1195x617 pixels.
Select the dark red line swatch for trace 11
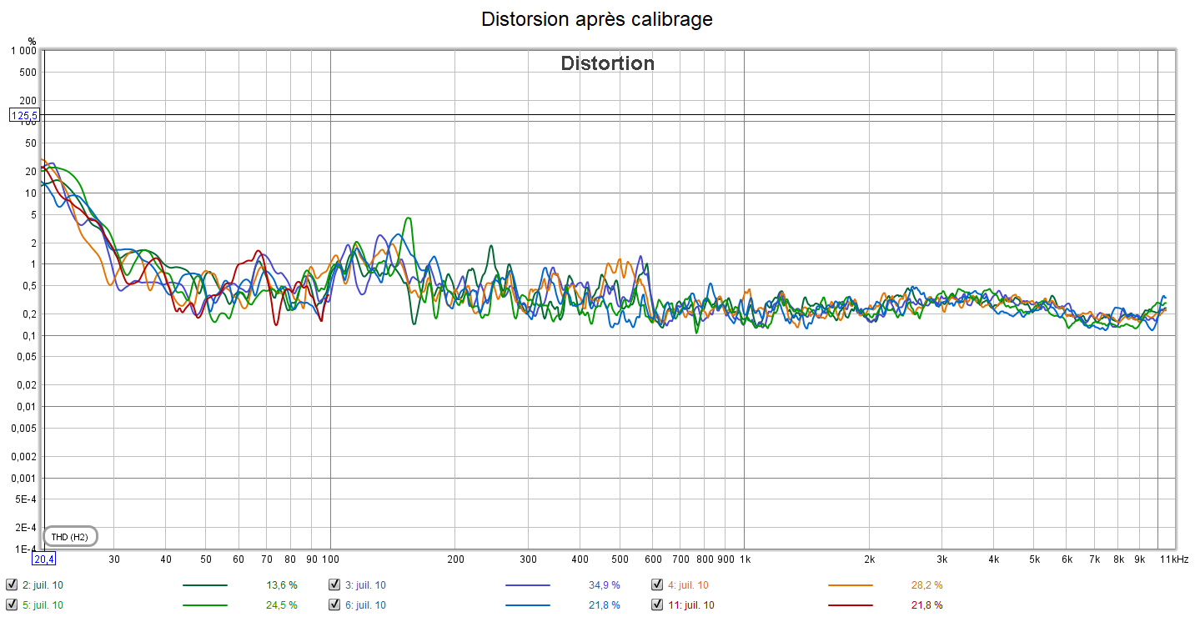coord(850,604)
